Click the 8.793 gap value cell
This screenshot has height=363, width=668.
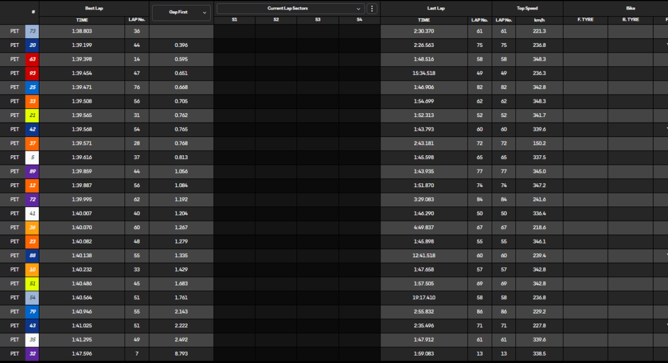(181, 354)
